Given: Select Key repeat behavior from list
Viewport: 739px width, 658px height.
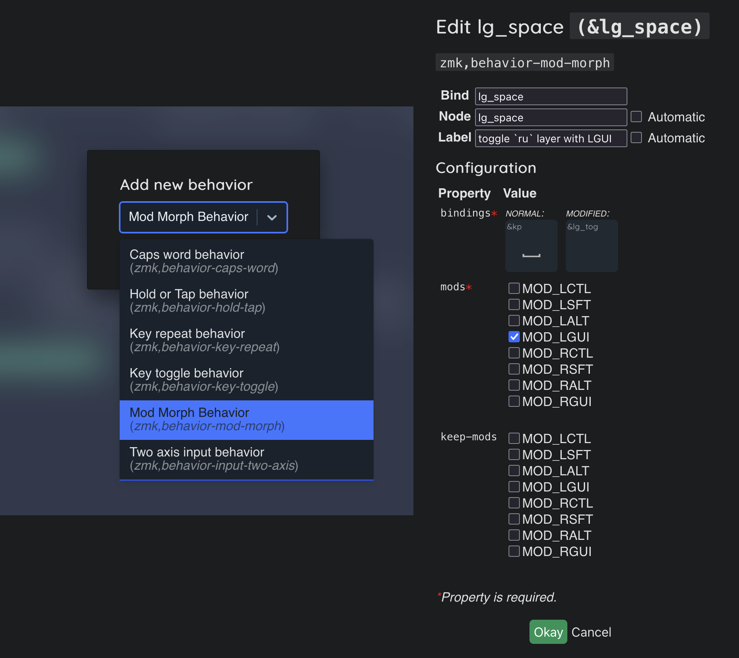Looking at the screenshot, I should tap(246, 340).
